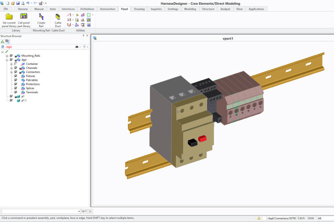Enable the Container checkbox
This screenshot has width=334, height=222.
click(x=16, y=64)
